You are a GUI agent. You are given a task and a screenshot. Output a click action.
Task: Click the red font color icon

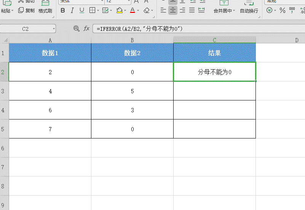pos(133,10)
